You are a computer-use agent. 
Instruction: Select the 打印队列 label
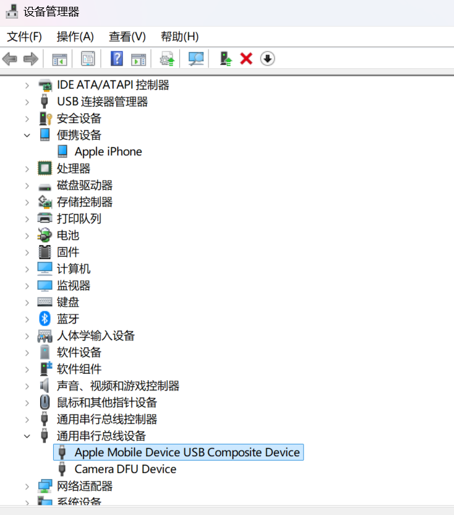pos(79,219)
